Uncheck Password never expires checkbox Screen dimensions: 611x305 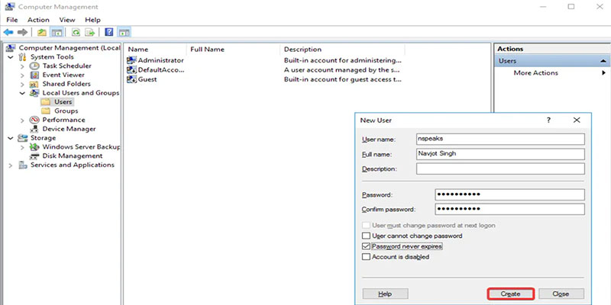[366, 247]
